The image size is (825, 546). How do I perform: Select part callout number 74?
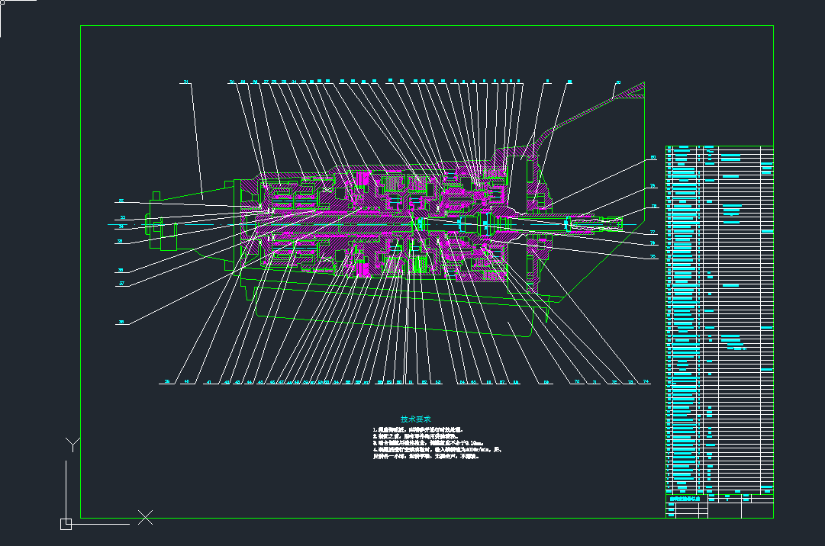pos(646,381)
